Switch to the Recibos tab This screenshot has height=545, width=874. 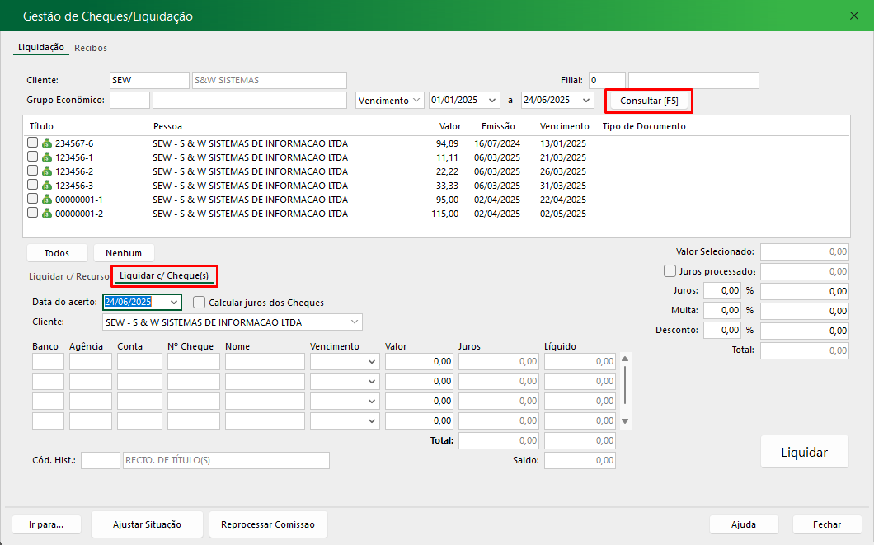click(91, 48)
